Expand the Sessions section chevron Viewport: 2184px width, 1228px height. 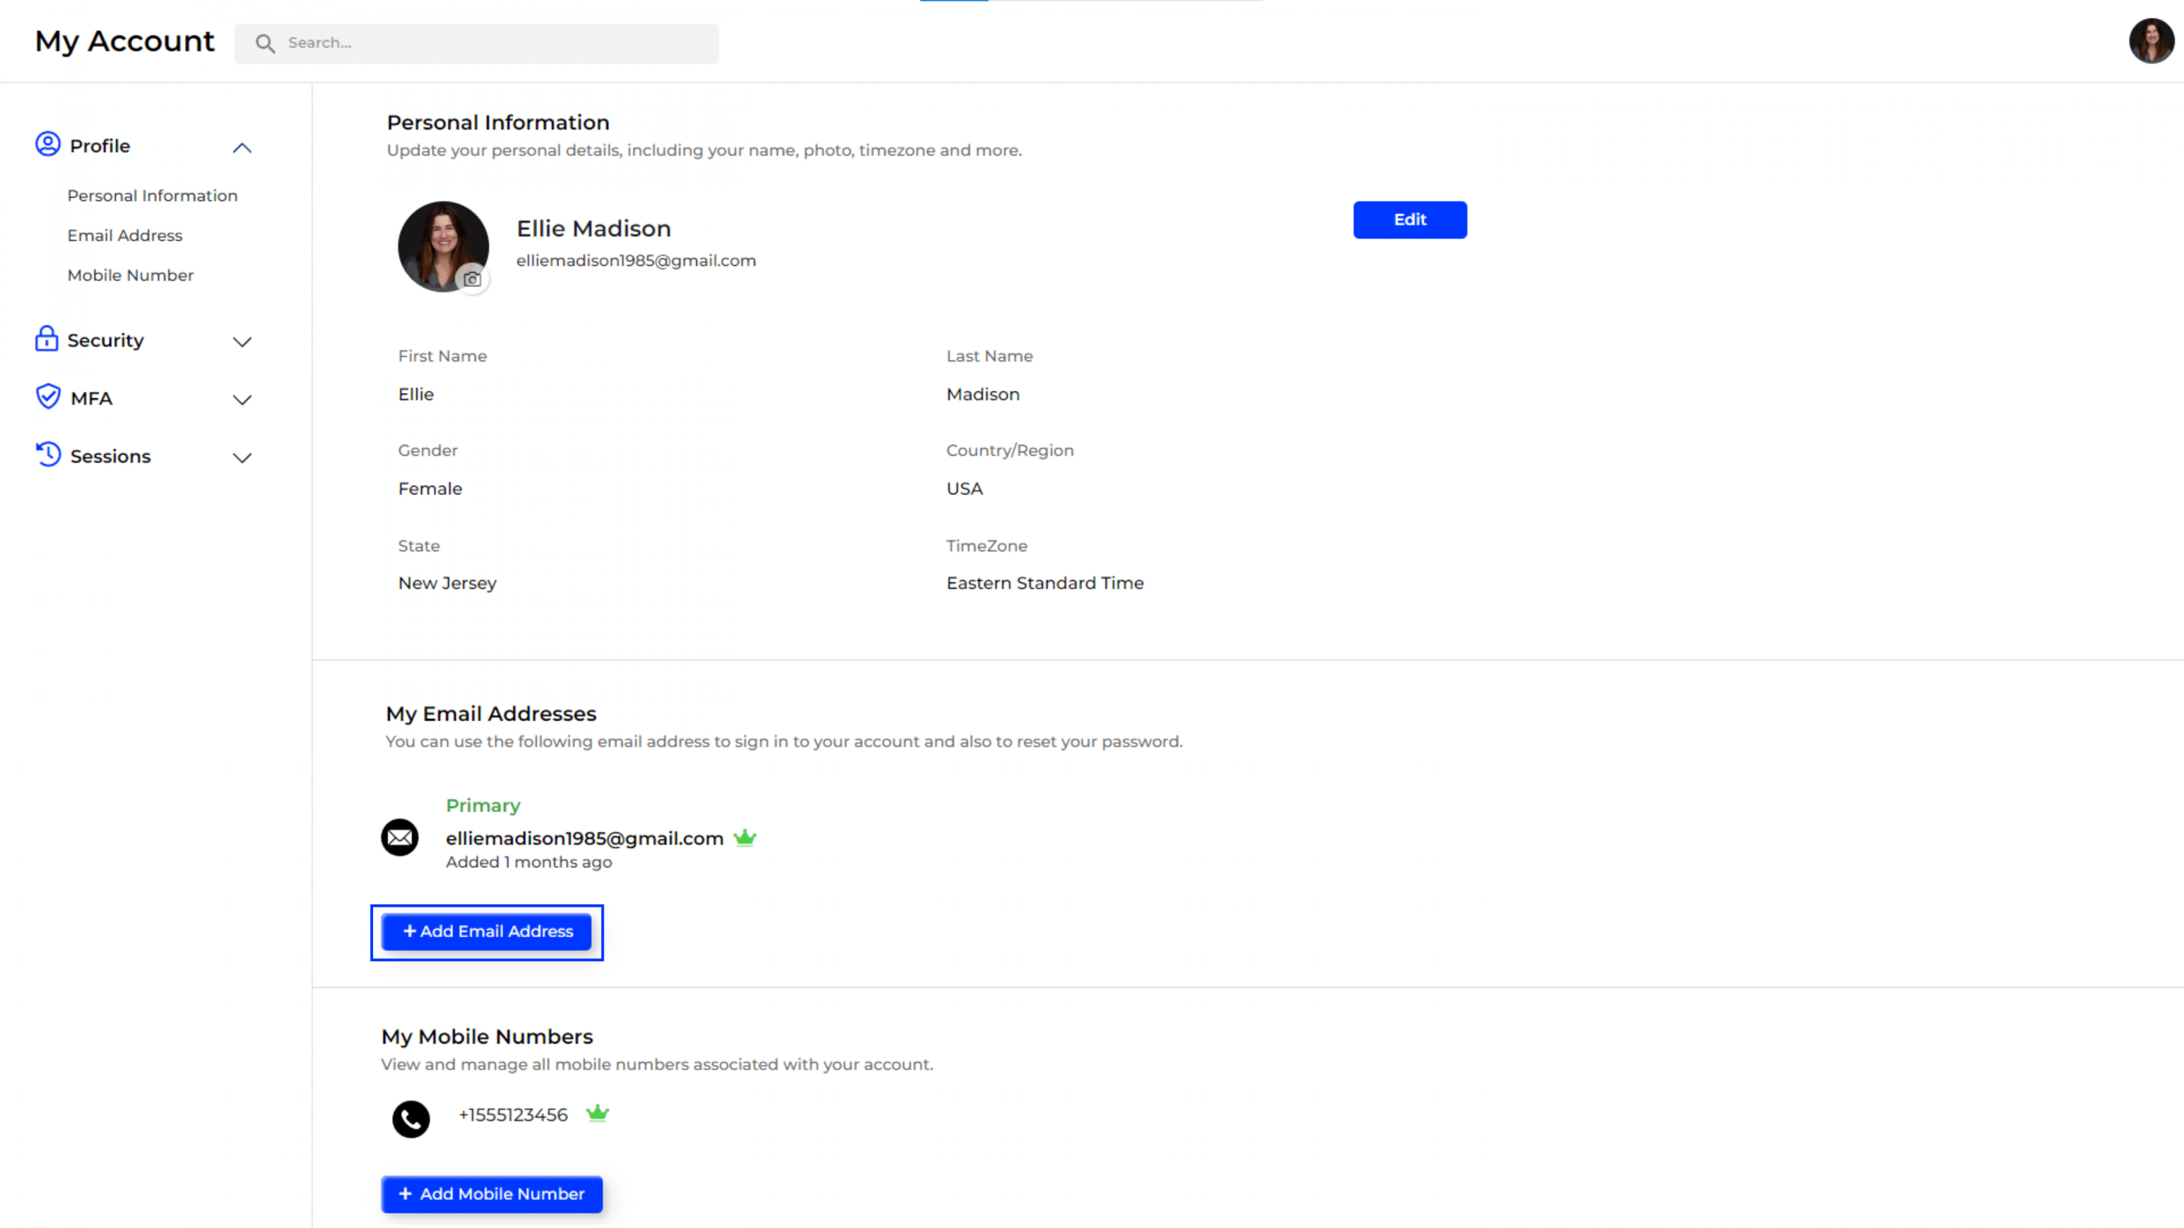[243, 458]
